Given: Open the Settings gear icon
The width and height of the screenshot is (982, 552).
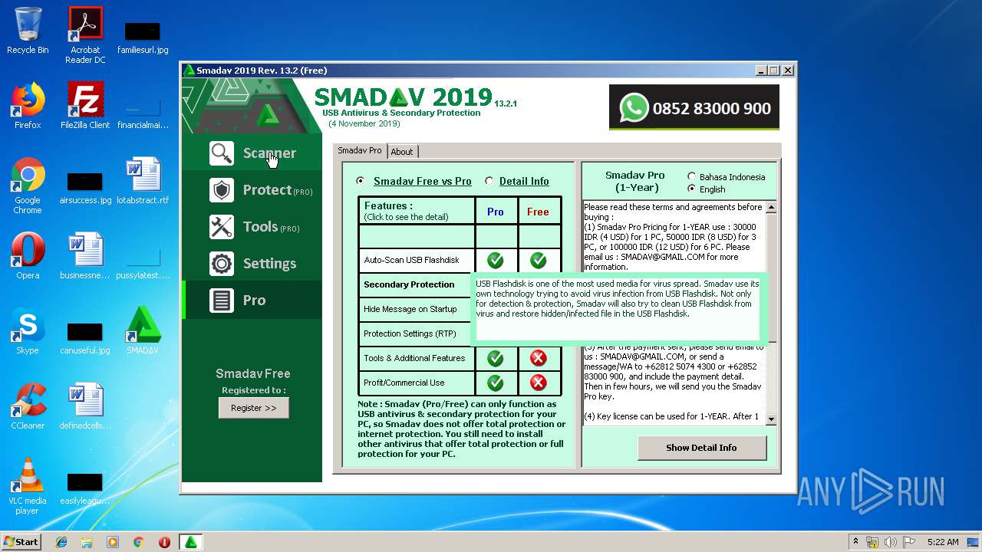Looking at the screenshot, I should point(222,264).
